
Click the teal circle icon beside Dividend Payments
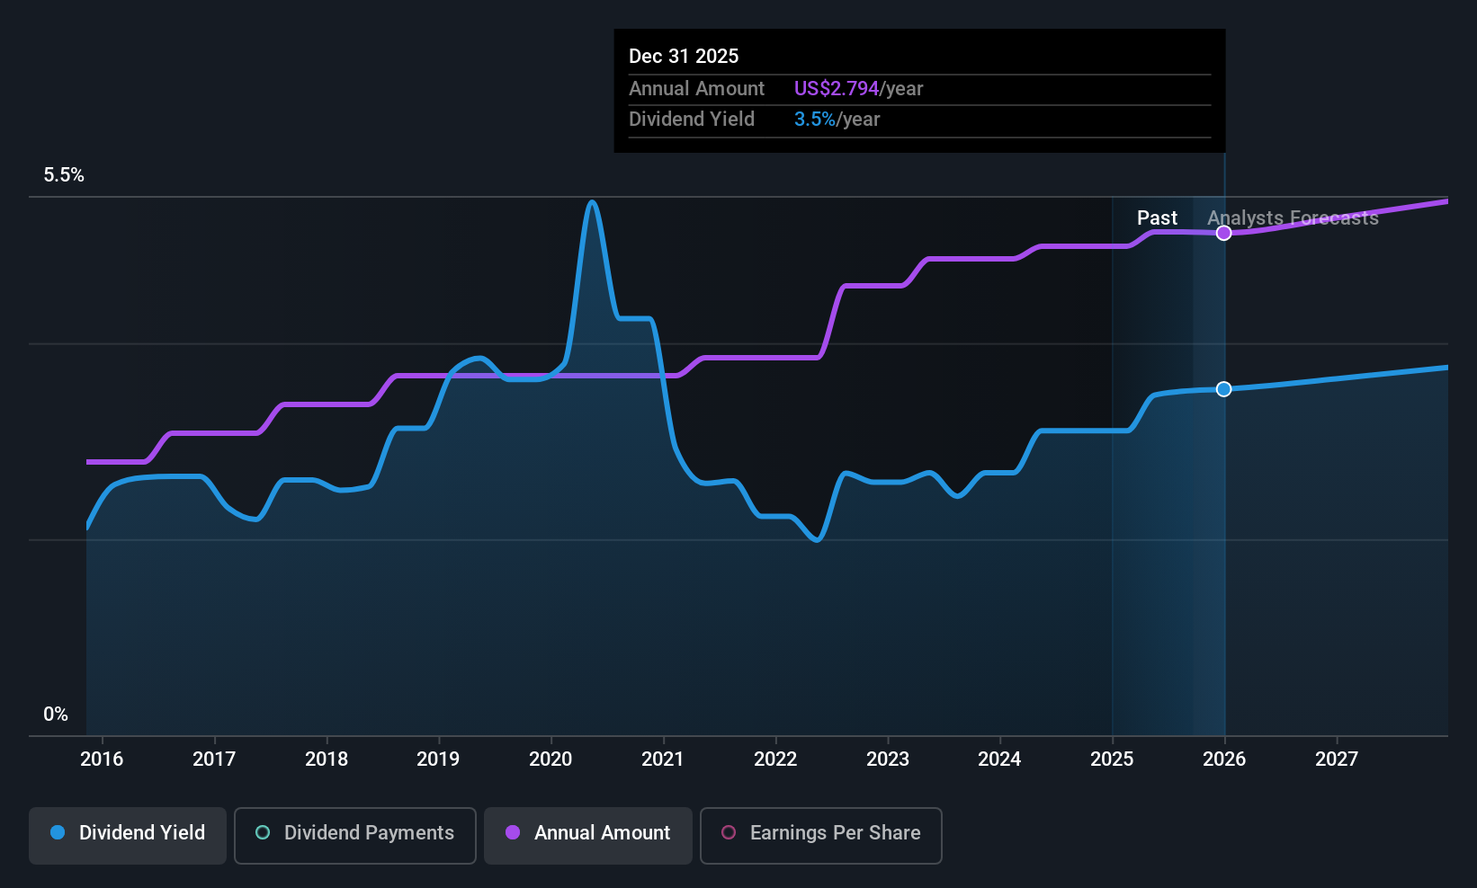point(262,833)
